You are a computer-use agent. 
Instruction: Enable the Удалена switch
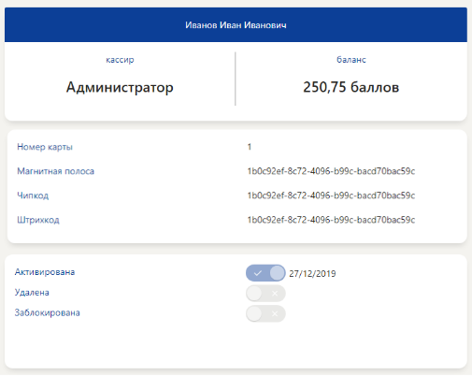click(x=265, y=294)
